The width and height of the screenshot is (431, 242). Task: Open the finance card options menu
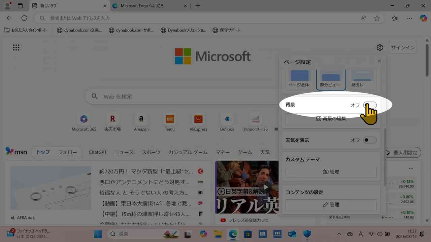click(x=410, y=168)
